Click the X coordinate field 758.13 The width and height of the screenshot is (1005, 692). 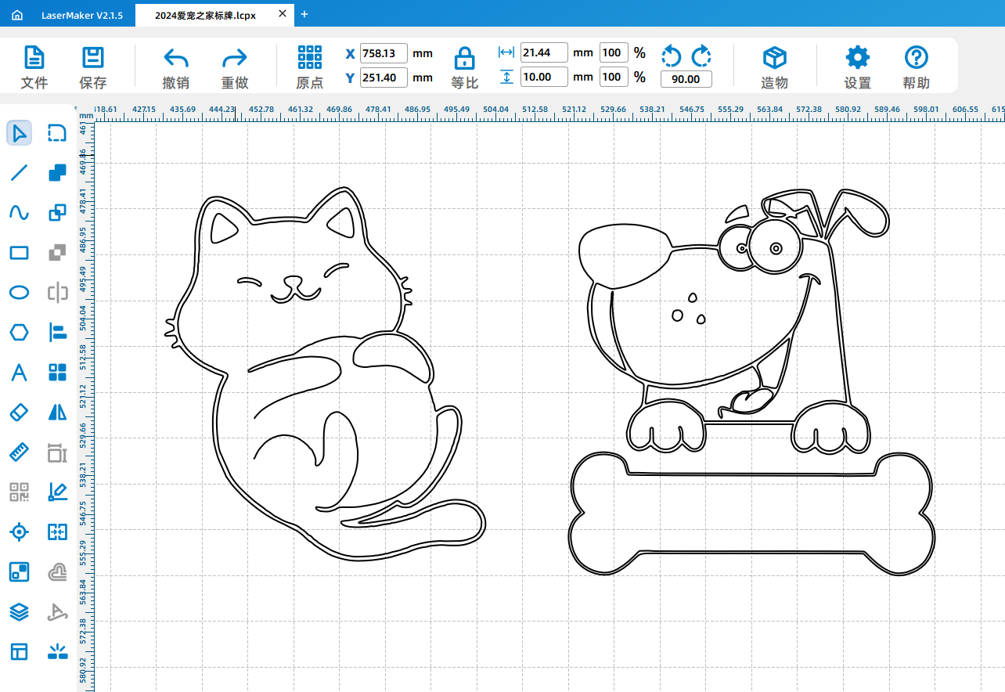[384, 53]
